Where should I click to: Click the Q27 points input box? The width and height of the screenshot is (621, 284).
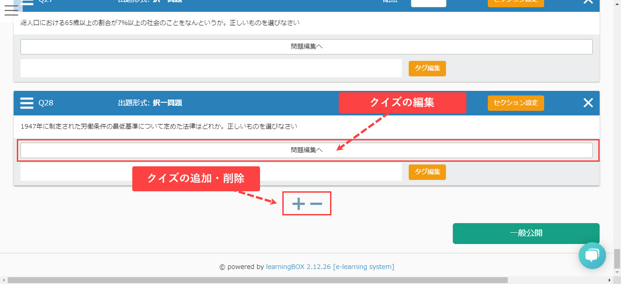click(428, 3)
